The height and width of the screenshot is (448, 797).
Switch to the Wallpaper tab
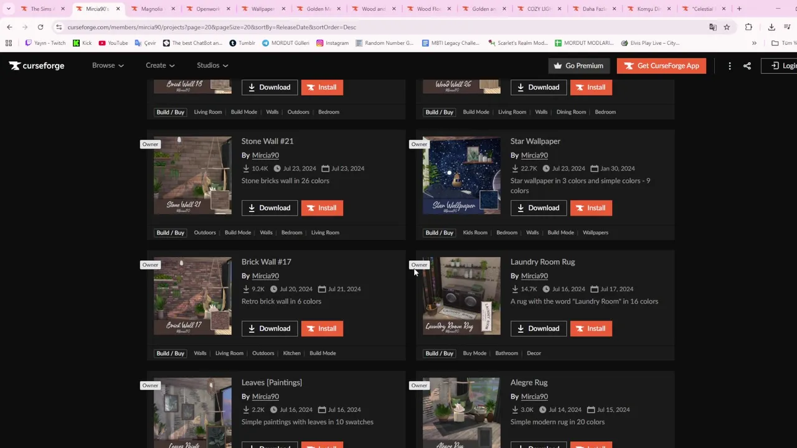pos(262,9)
